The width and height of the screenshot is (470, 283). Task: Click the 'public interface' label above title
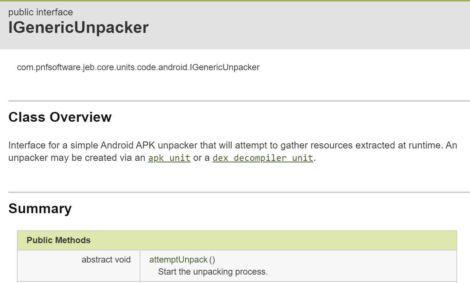41,12
